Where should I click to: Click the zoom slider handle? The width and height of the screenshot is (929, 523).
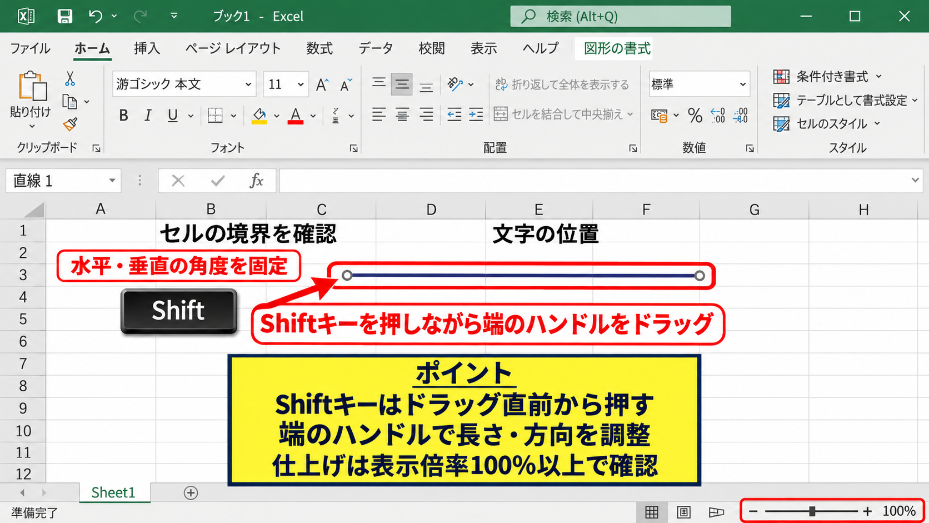(x=812, y=511)
